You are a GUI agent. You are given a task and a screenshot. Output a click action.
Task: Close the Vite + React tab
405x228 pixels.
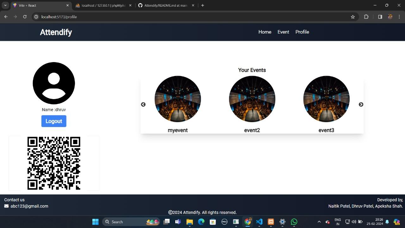pos(67,5)
